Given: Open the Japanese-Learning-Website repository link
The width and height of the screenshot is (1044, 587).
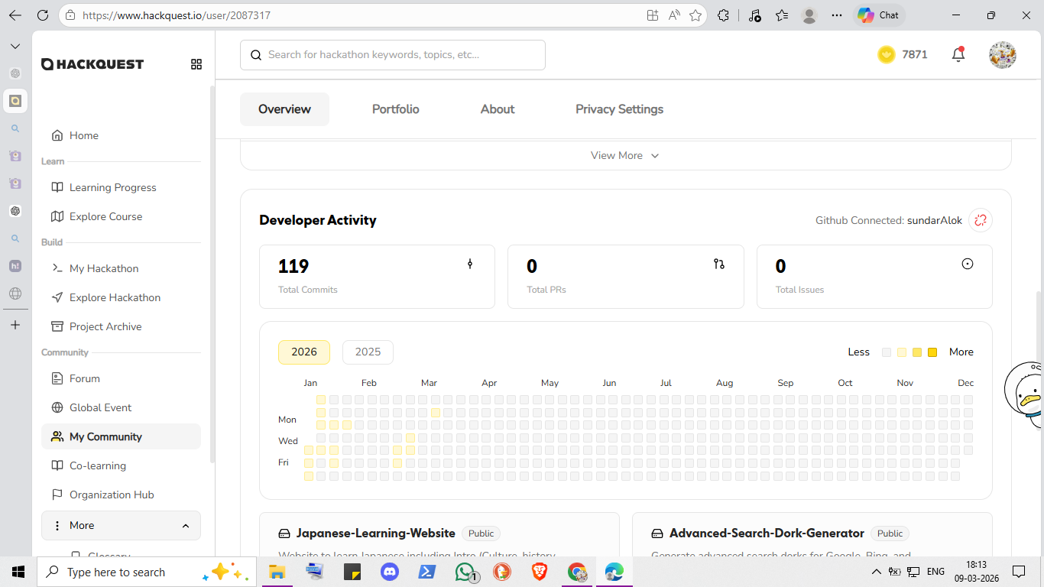Looking at the screenshot, I should click(x=375, y=533).
